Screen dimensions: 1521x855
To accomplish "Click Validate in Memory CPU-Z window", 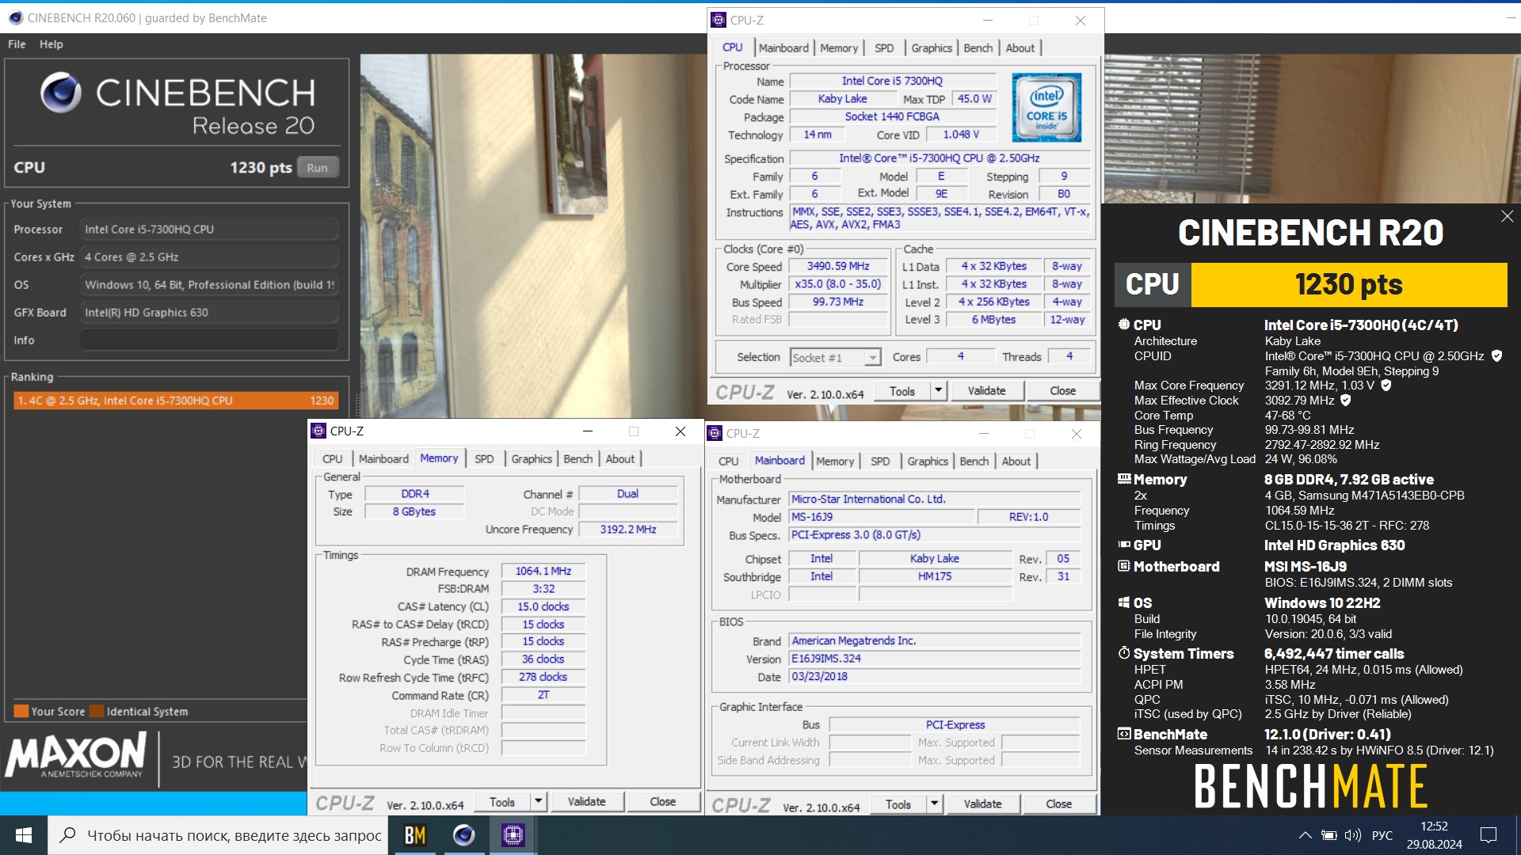I will pos(586,802).
